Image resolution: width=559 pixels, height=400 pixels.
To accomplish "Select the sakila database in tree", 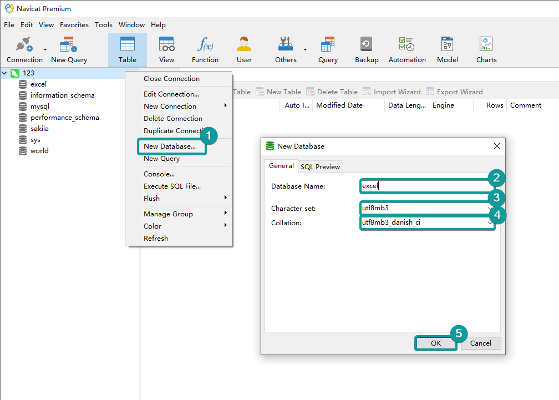I will click(39, 129).
